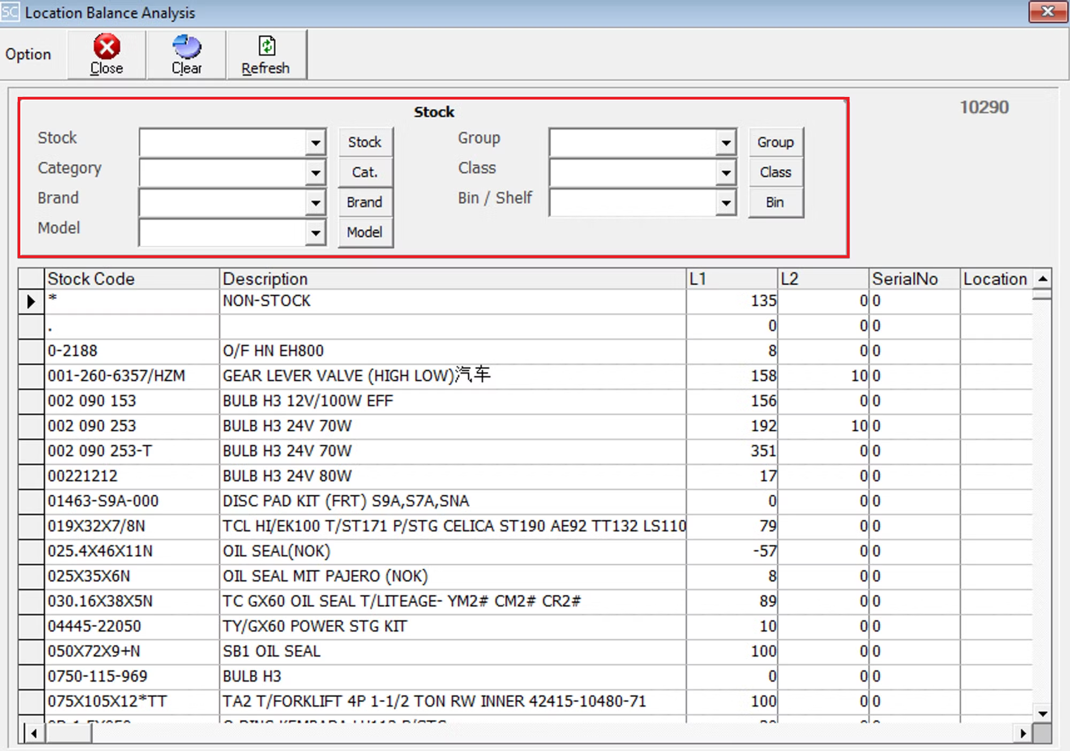Open the Model dropdown arrow
Screen dimensions: 1070x751
point(316,232)
